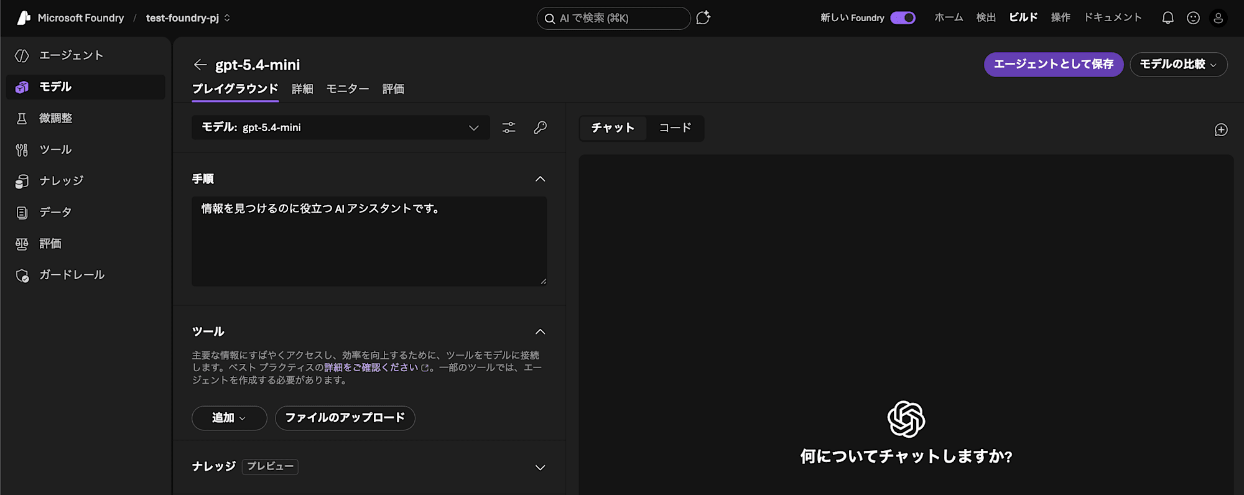This screenshot has height=495, width=1244.
Task: Open the ツール sidebar icon
Action: 22,150
